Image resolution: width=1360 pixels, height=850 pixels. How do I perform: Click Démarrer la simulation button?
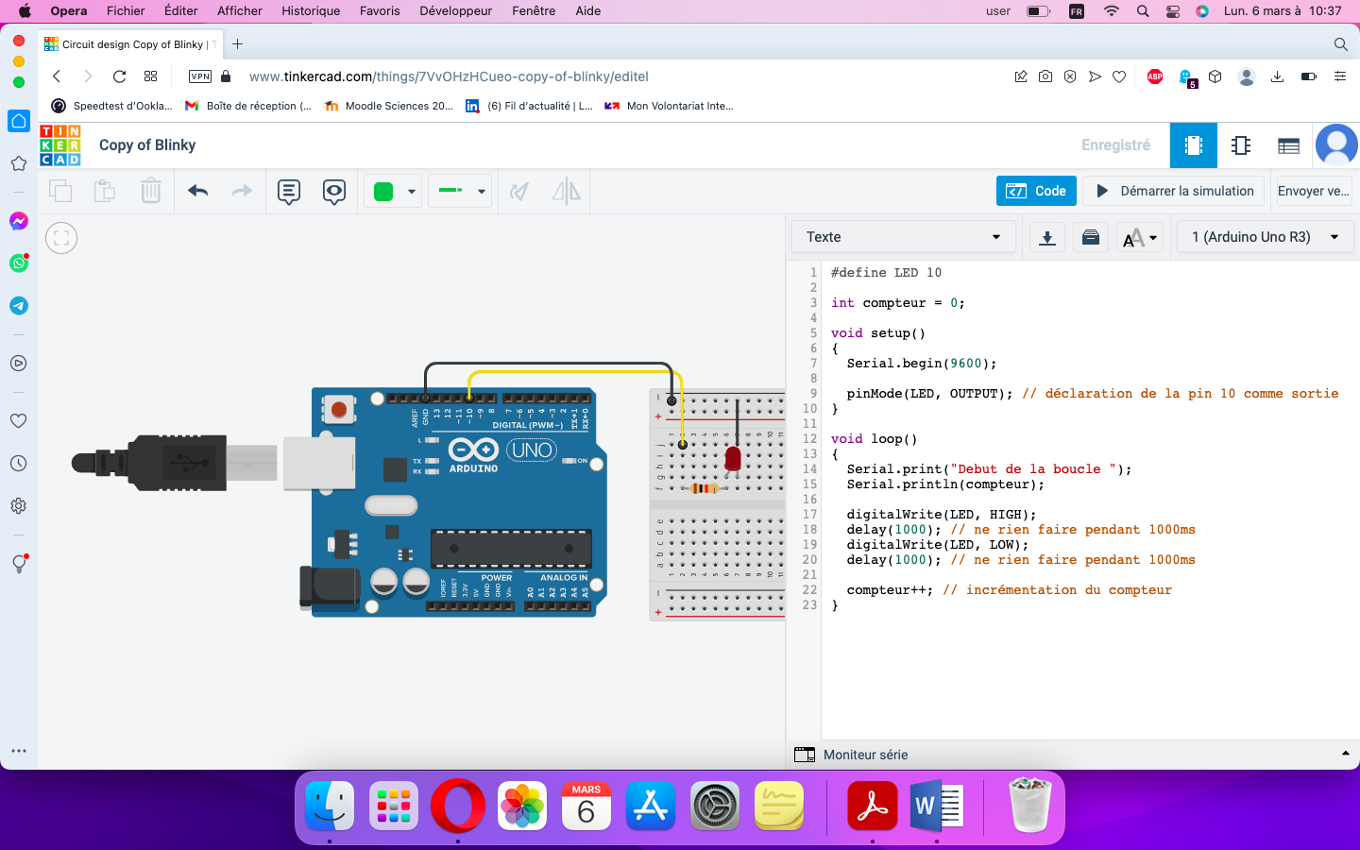[1175, 191]
